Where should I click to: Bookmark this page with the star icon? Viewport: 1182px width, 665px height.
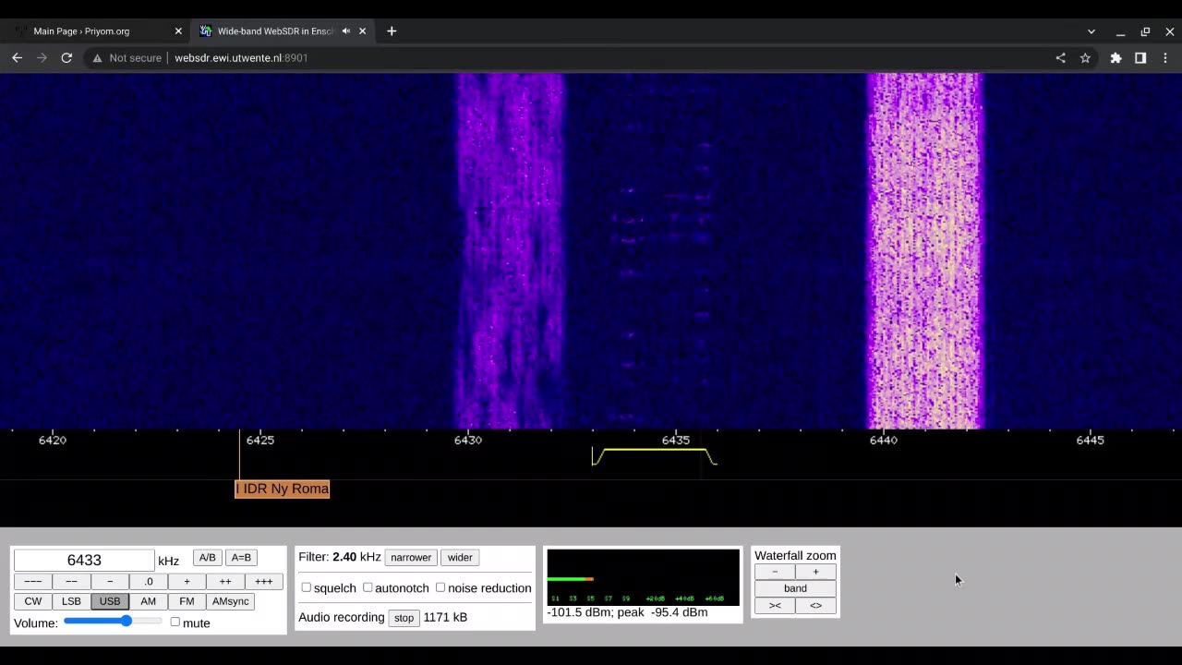tap(1085, 57)
